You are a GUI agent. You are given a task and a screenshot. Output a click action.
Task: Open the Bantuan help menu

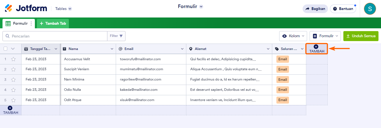pyautogui.click(x=343, y=9)
